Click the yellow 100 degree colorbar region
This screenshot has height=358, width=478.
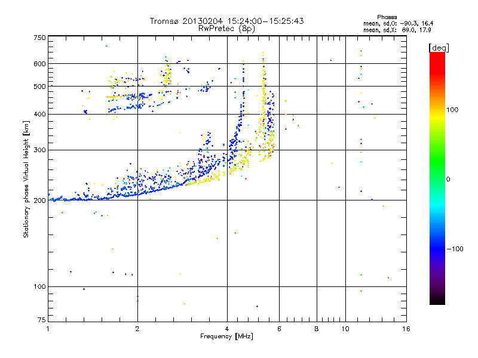pos(437,110)
